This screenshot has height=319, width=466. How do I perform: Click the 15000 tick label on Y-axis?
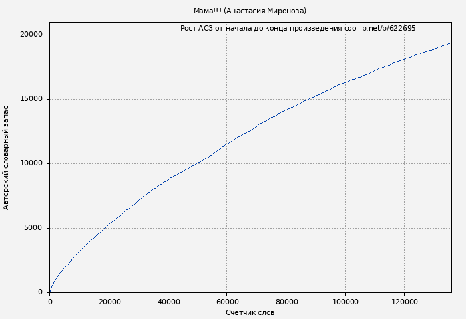click(x=31, y=99)
